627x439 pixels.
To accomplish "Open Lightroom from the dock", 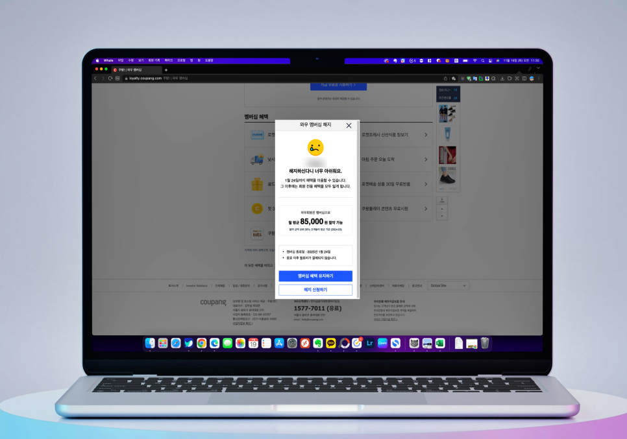I will 369,343.
